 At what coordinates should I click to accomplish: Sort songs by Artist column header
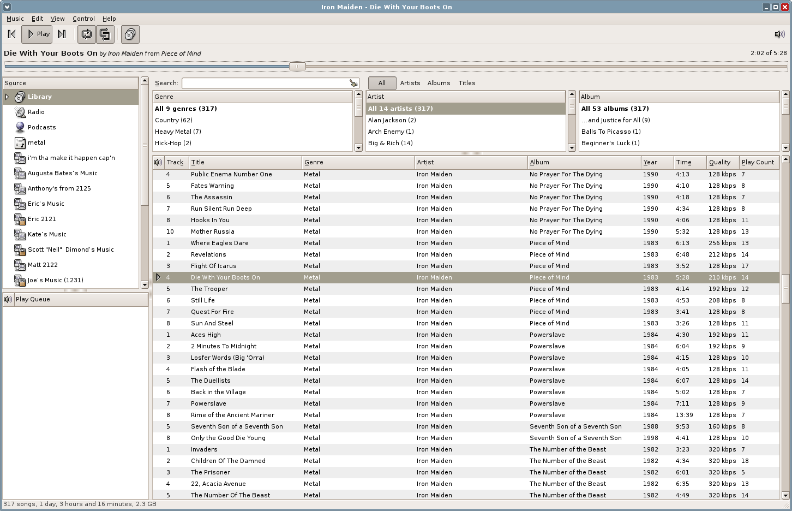tap(471, 162)
